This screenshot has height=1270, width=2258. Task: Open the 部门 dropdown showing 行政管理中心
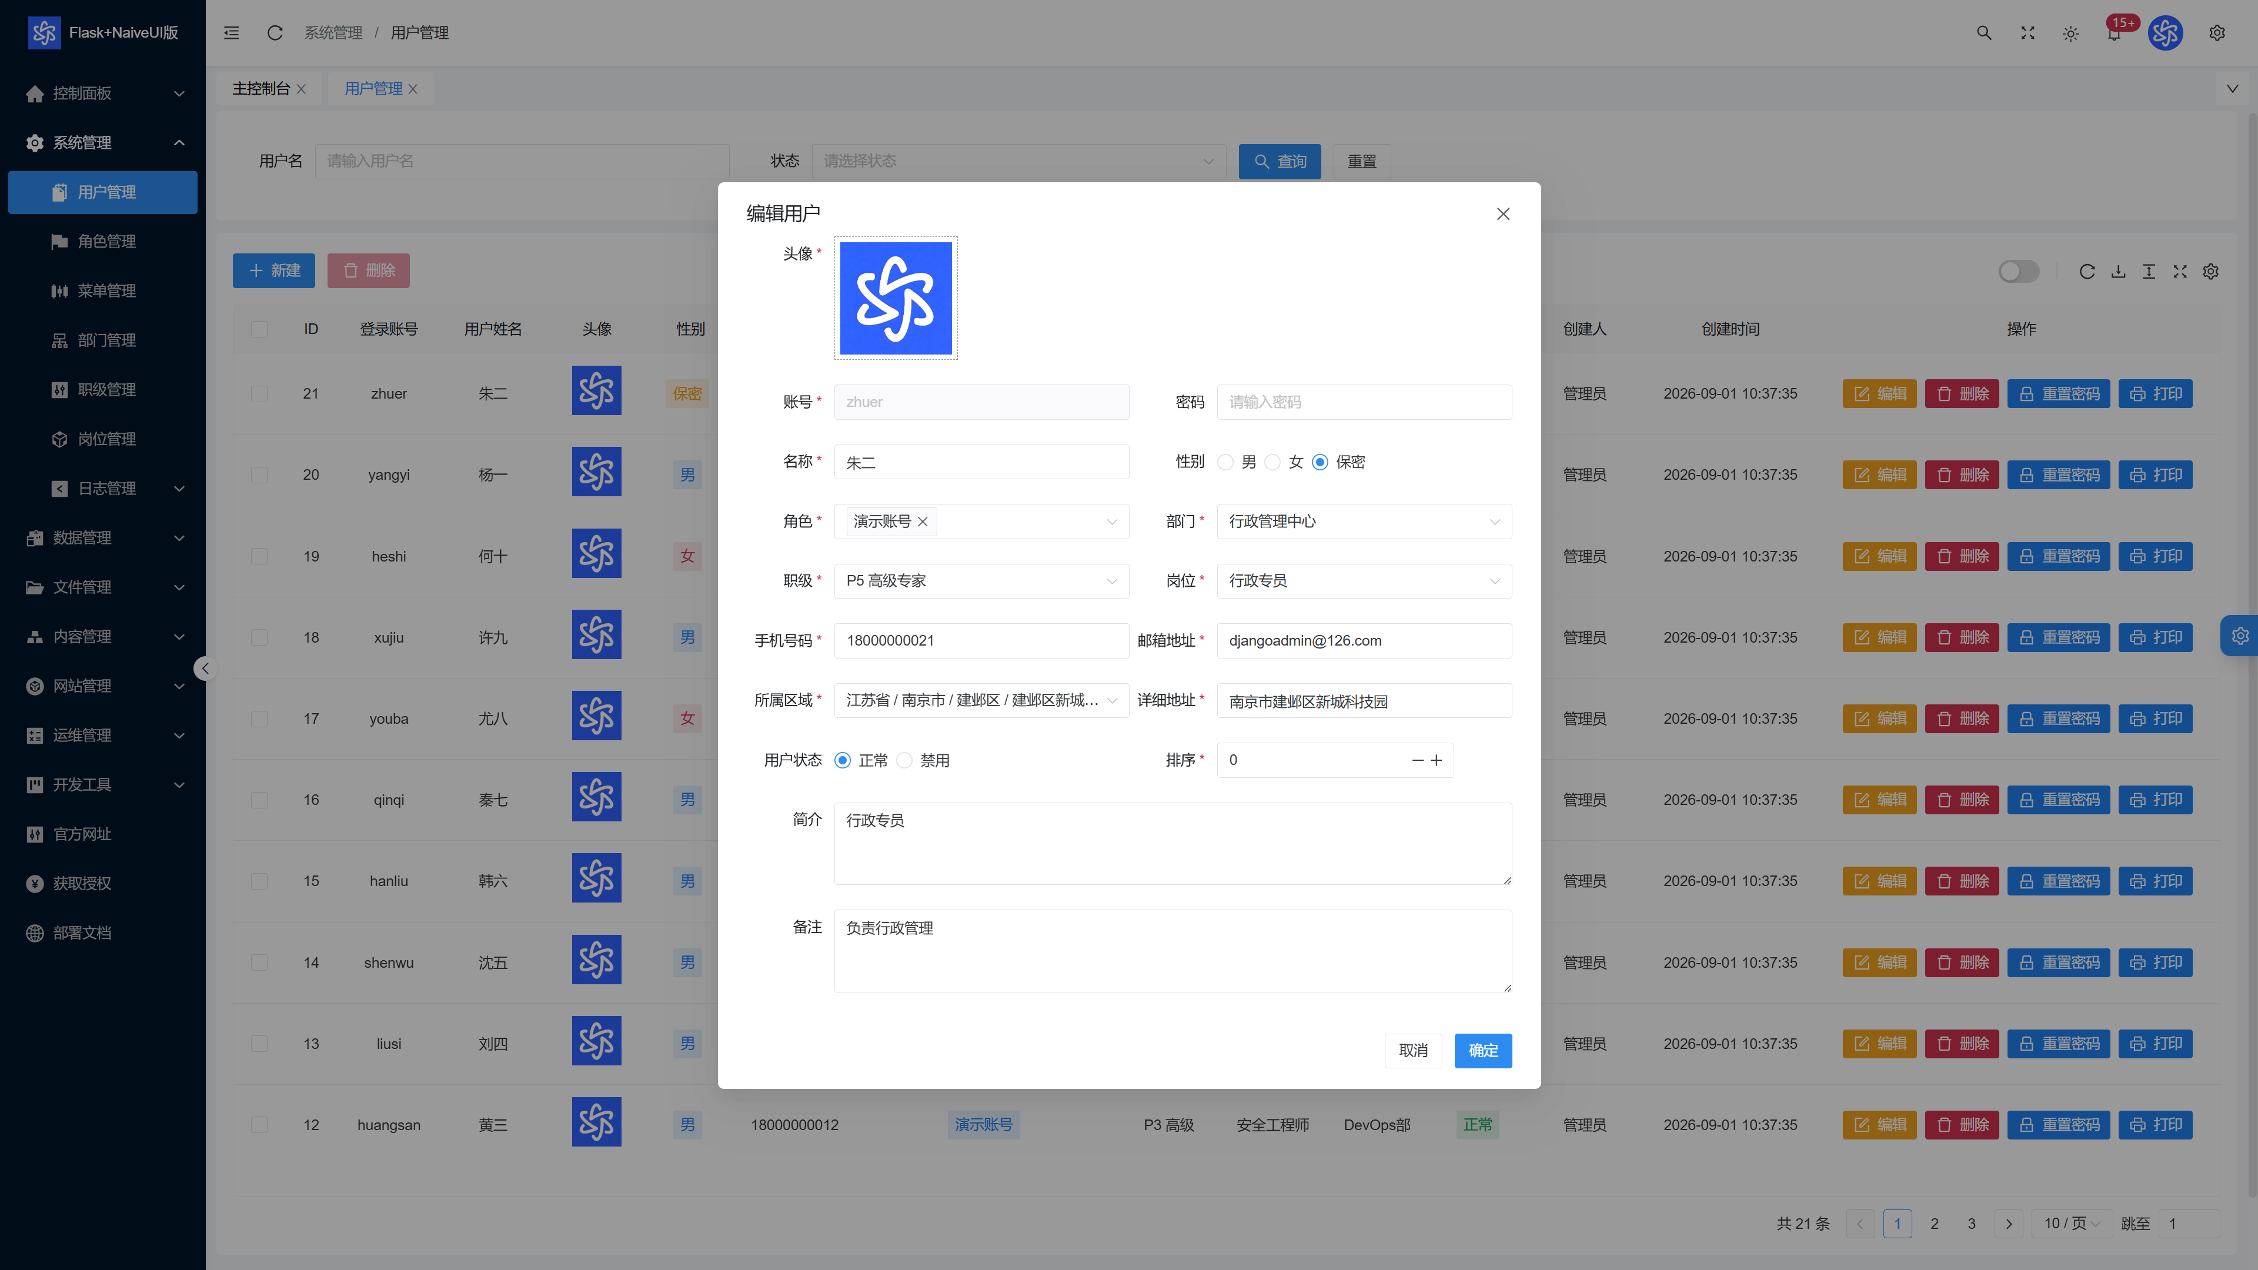(1364, 522)
